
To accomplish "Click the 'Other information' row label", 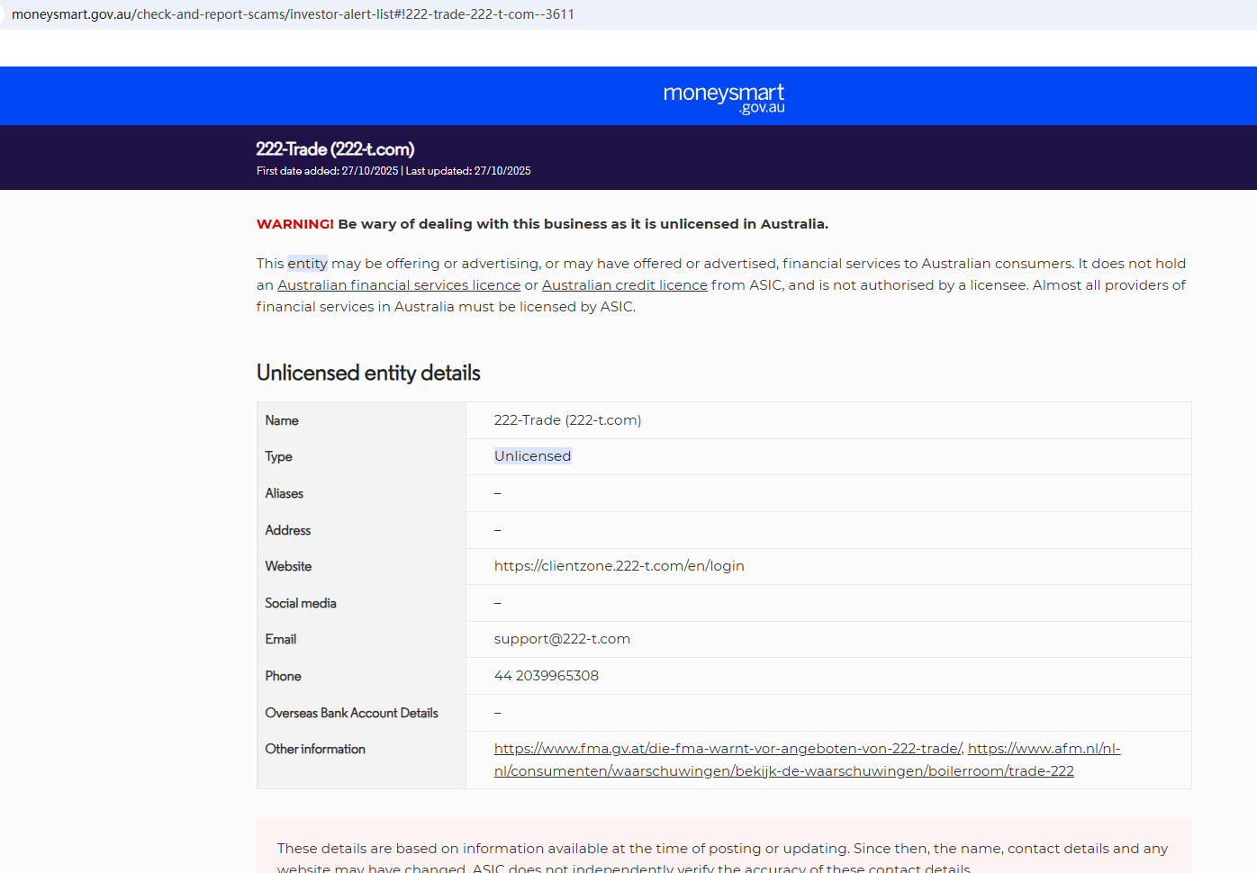I will [x=315, y=749].
